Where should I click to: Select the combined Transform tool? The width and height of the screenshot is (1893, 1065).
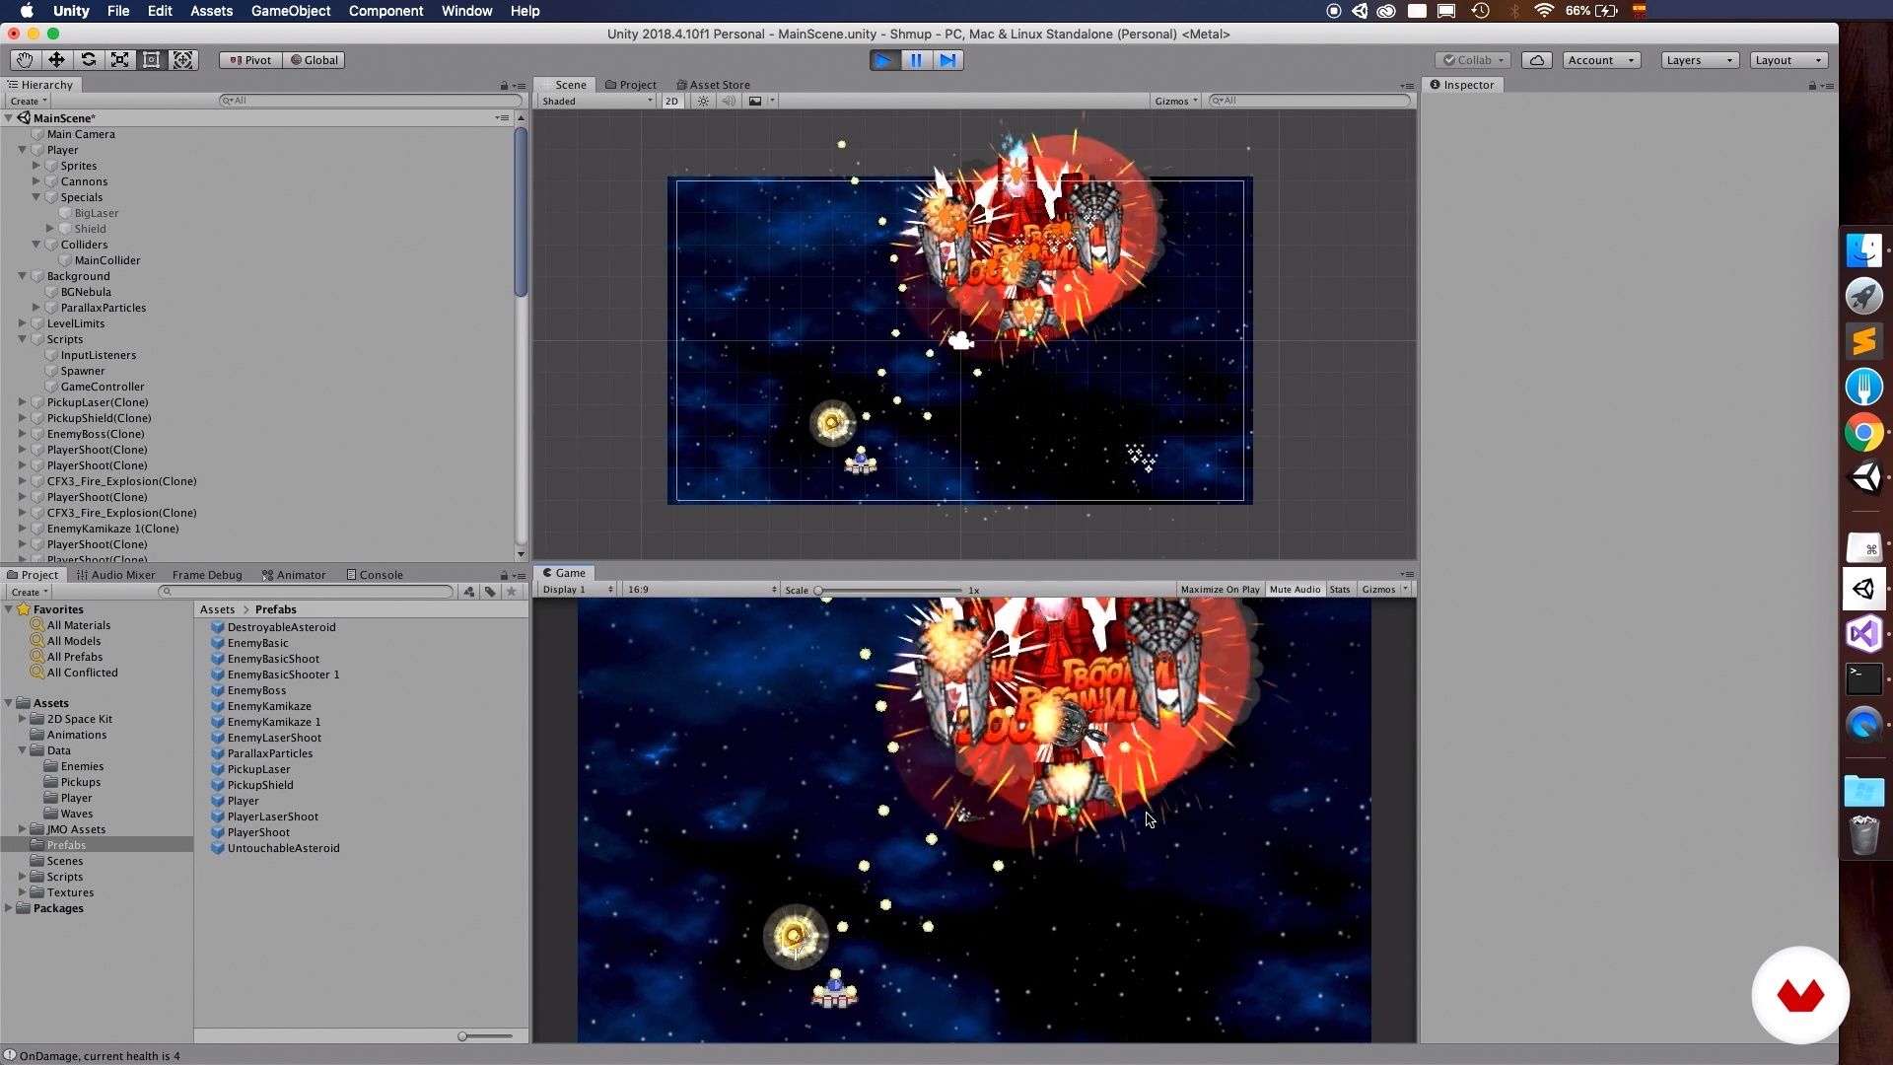[x=182, y=60]
